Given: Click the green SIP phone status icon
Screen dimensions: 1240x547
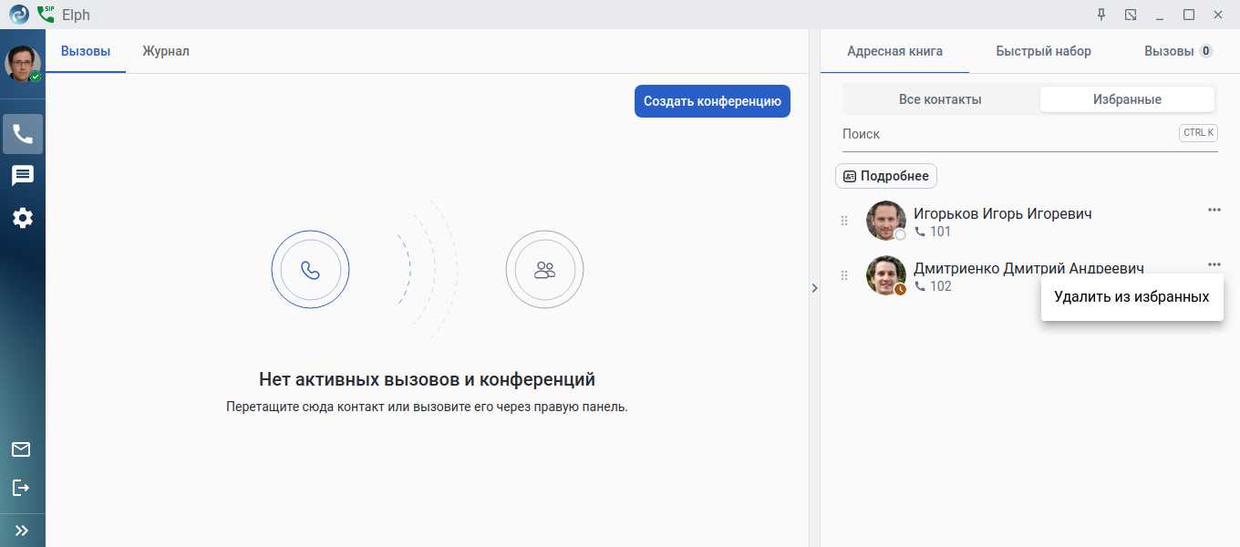Looking at the screenshot, I should click(x=46, y=15).
